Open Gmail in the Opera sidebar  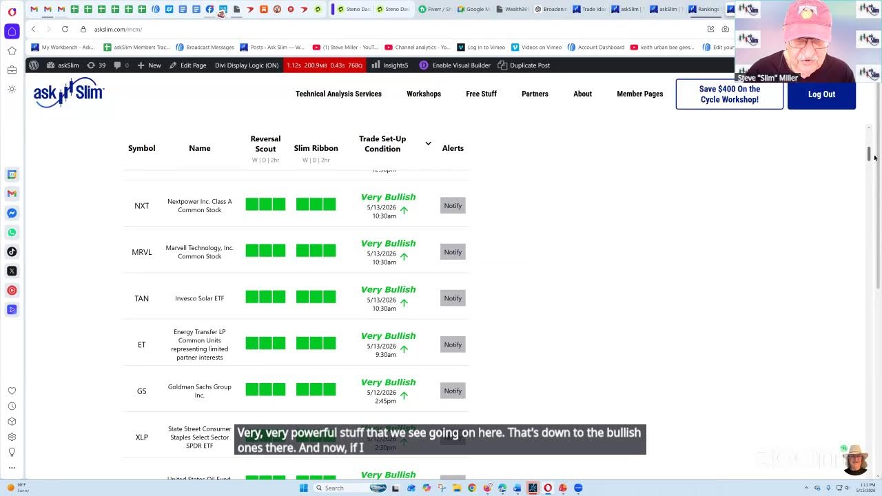[12, 194]
